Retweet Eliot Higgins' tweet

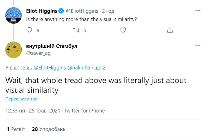click(76, 30)
